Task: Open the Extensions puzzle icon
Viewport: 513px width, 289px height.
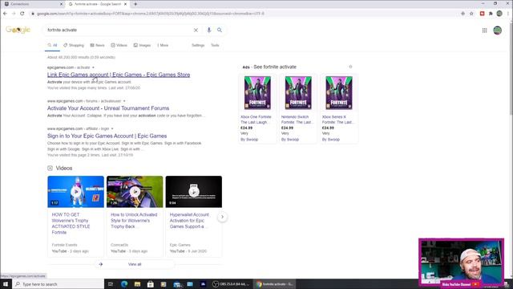Action: [491, 14]
